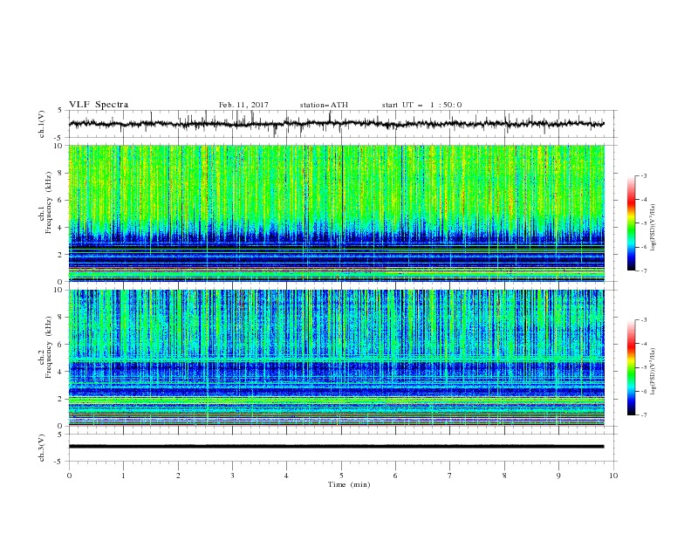Select the date text "Feb. 11, 2017"
Screen dimensions: 691x534
243,105
